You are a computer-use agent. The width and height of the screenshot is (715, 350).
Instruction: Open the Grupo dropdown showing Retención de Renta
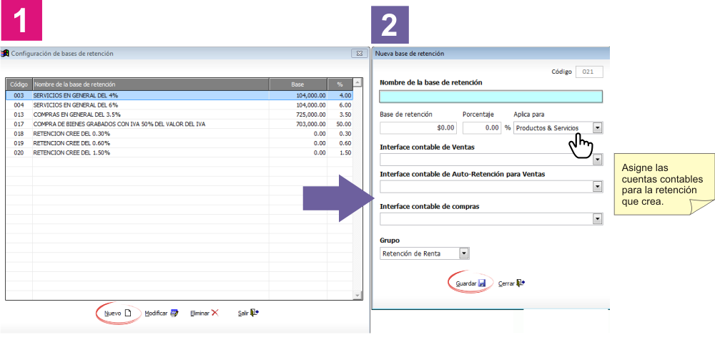coord(464,253)
